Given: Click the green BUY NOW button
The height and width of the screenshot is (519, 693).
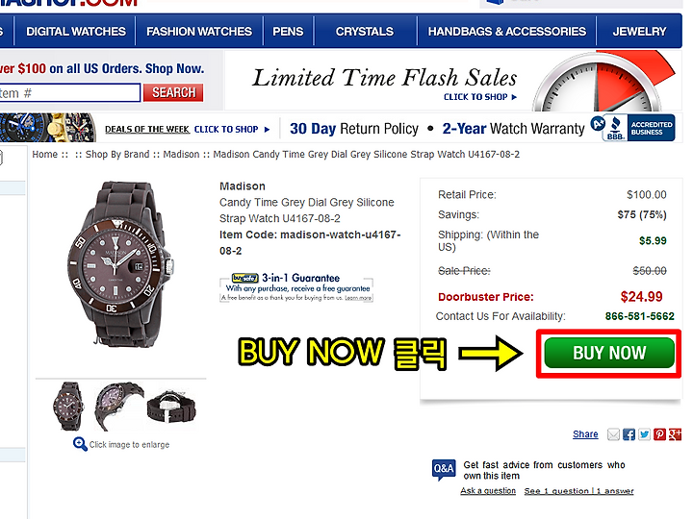Looking at the screenshot, I should (x=609, y=353).
